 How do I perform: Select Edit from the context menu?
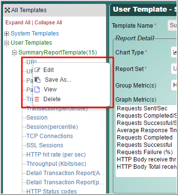pyautogui.click(x=49, y=70)
